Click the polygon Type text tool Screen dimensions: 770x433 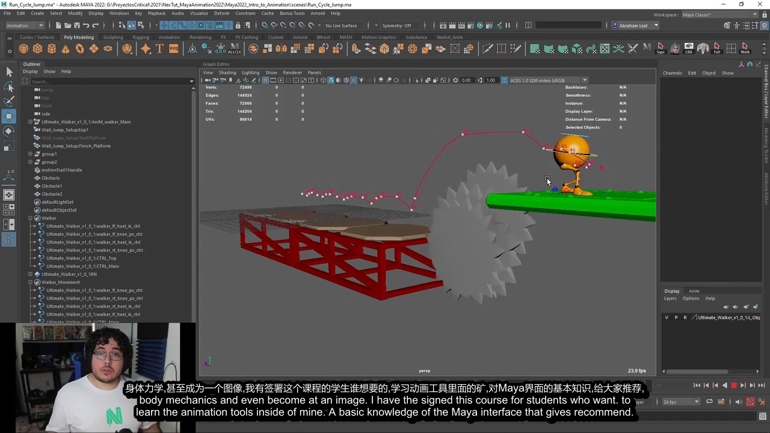pos(159,49)
